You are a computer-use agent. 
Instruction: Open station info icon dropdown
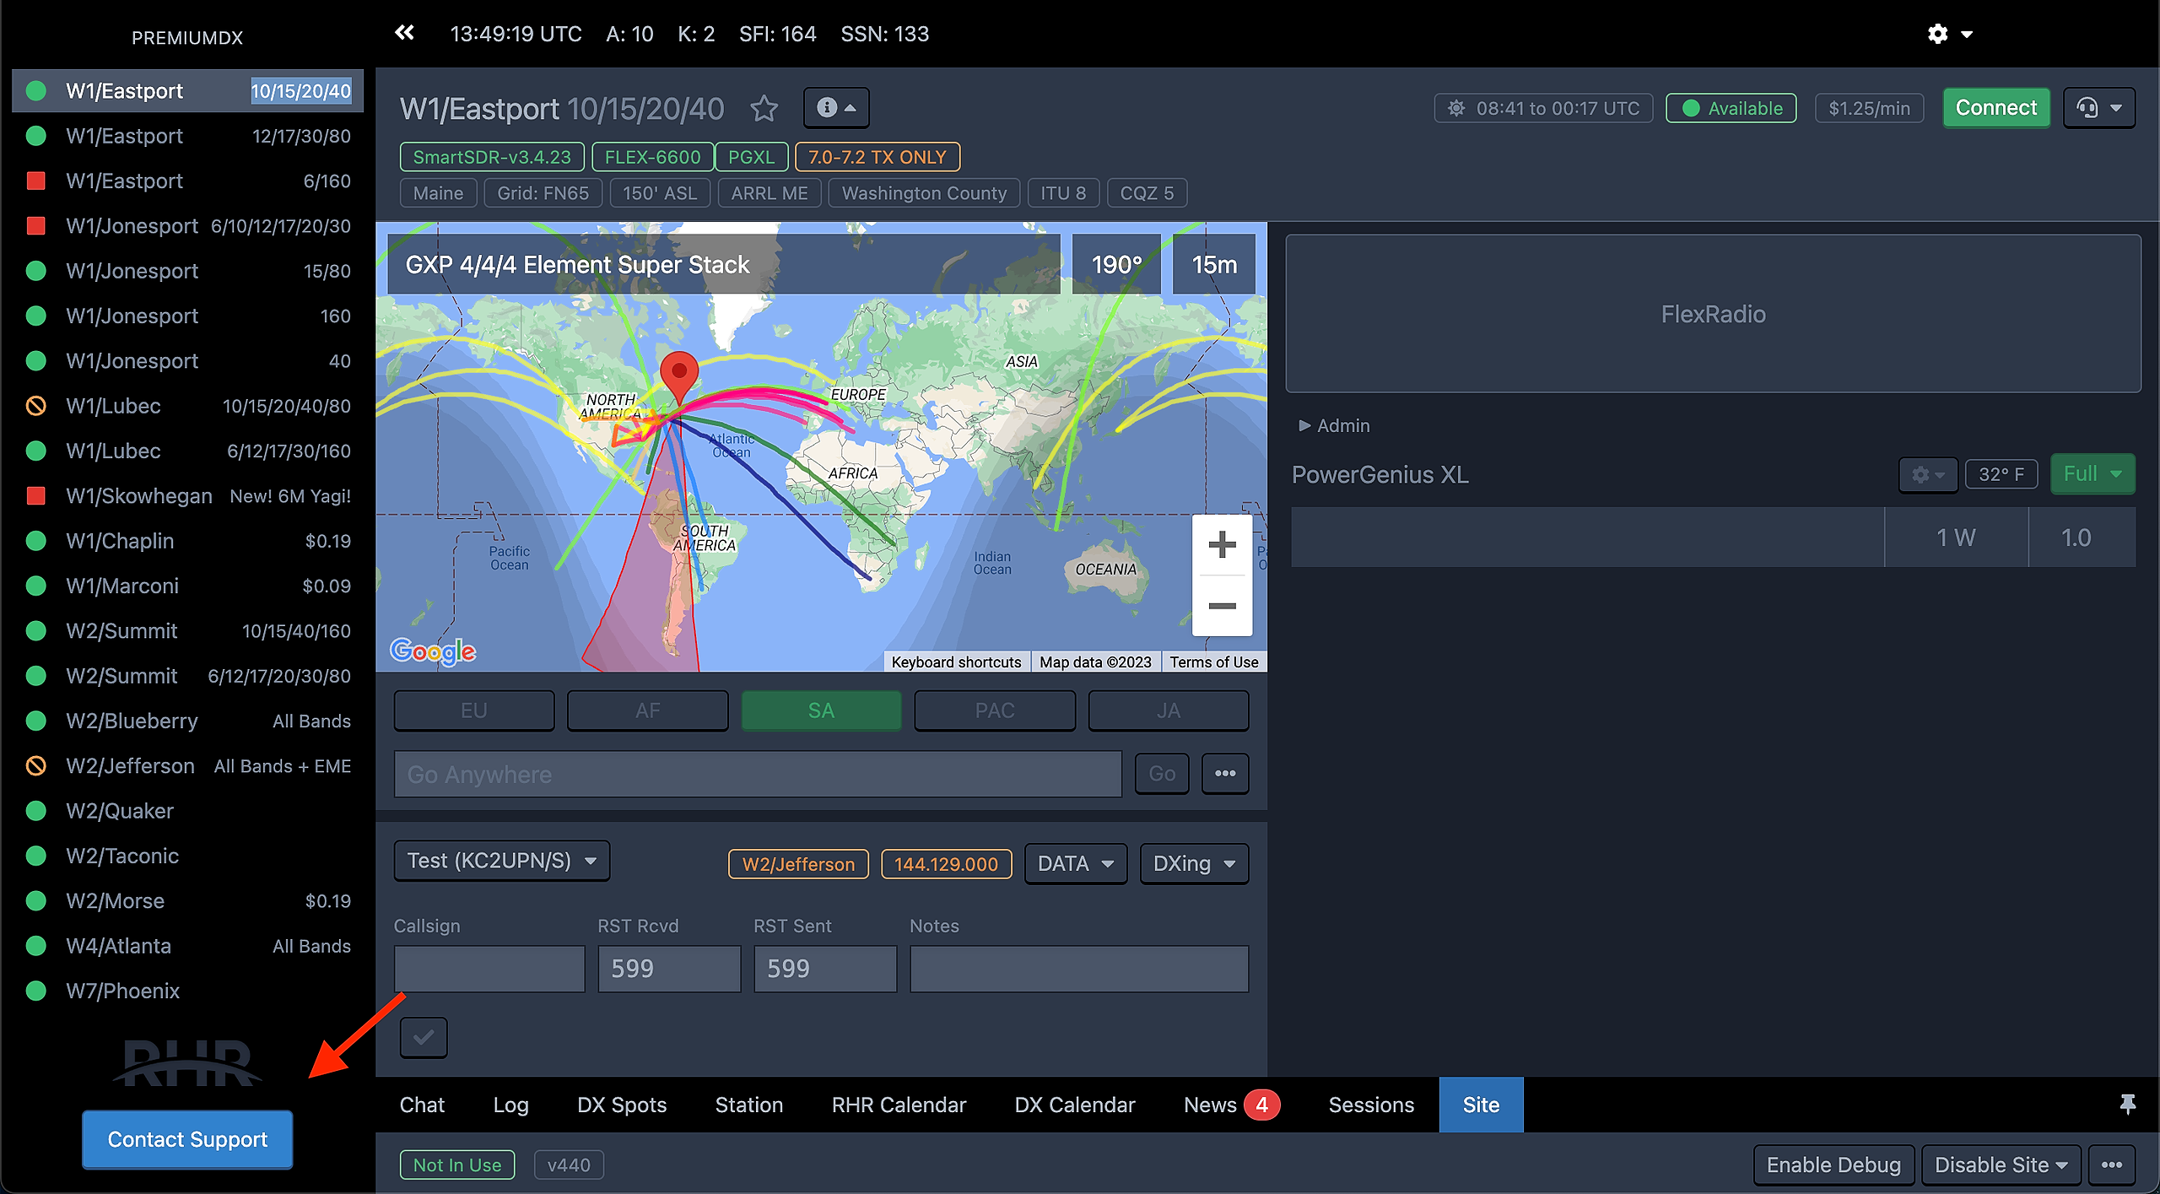click(x=835, y=108)
